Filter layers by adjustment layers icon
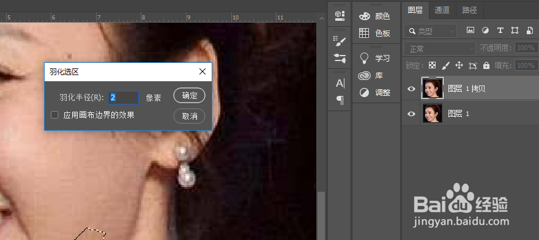 (x=485, y=31)
